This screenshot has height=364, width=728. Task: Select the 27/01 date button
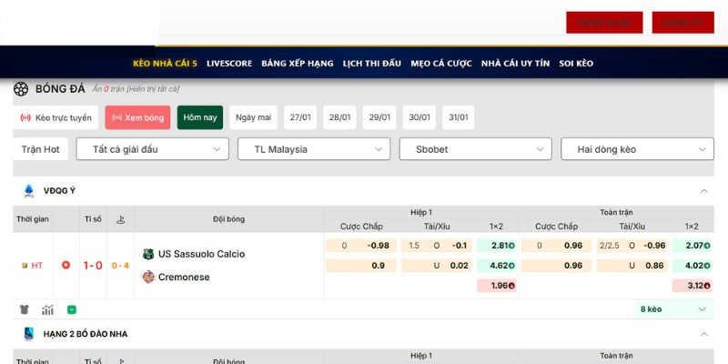299,117
